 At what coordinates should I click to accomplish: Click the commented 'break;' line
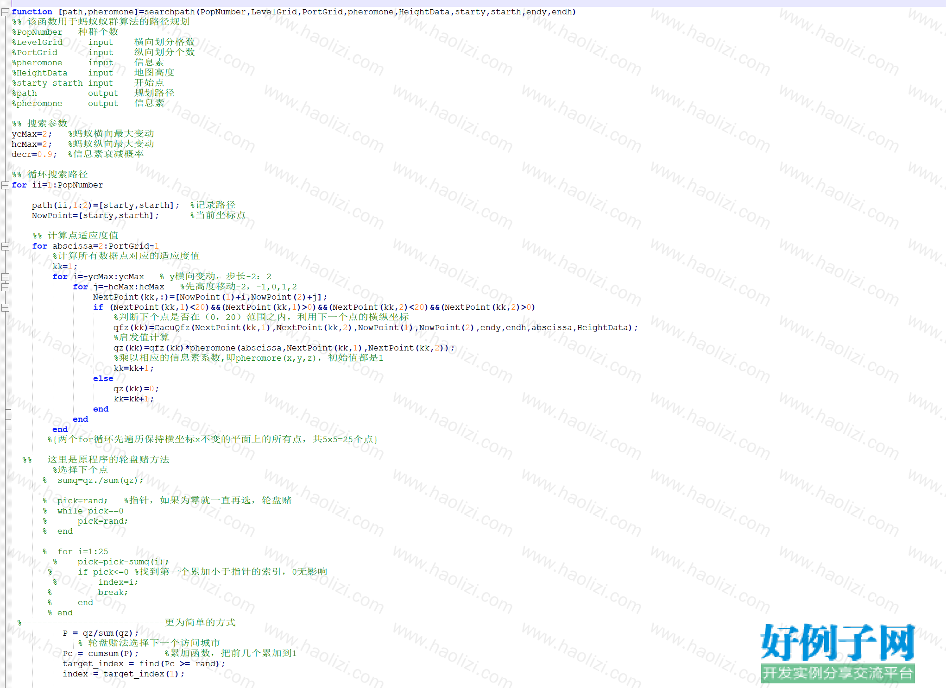[88, 593]
